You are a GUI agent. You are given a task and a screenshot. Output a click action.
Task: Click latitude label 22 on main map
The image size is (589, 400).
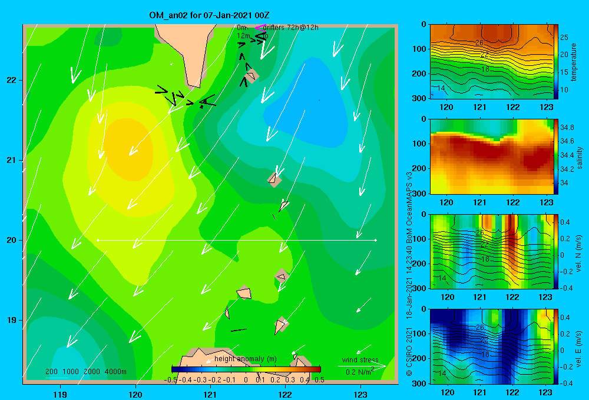pyautogui.click(x=12, y=80)
